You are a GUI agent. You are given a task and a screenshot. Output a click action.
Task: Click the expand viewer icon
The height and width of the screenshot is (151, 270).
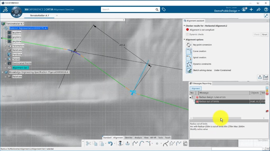click(x=266, y=16)
